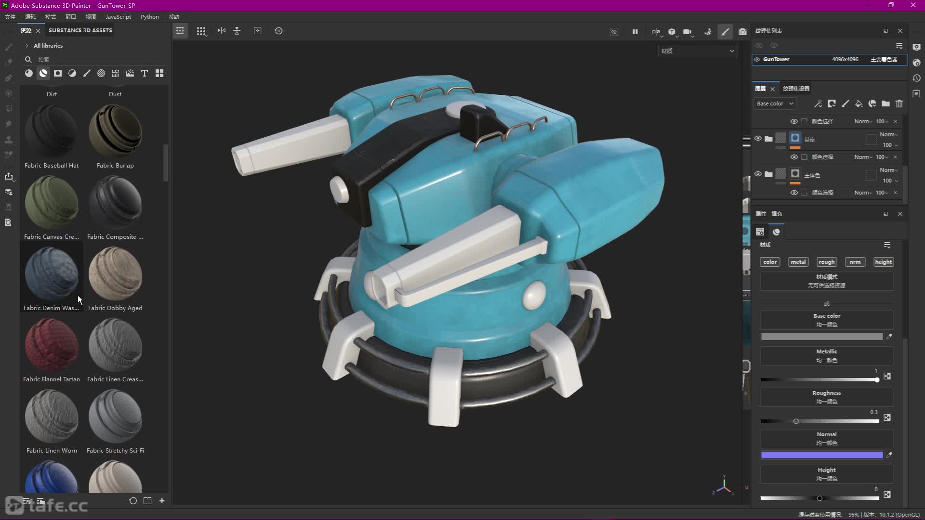The height and width of the screenshot is (520, 925).
Task: Open the smart material button
Action: [x=872, y=104]
